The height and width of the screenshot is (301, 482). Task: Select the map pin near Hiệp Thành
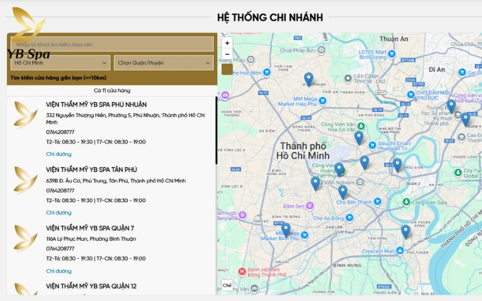point(308,79)
